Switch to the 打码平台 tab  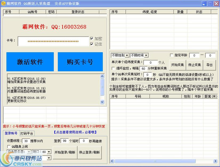pos(27,134)
